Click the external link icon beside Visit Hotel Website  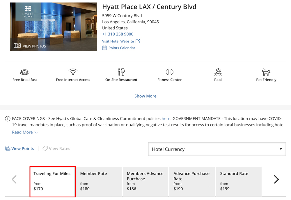(138, 41)
